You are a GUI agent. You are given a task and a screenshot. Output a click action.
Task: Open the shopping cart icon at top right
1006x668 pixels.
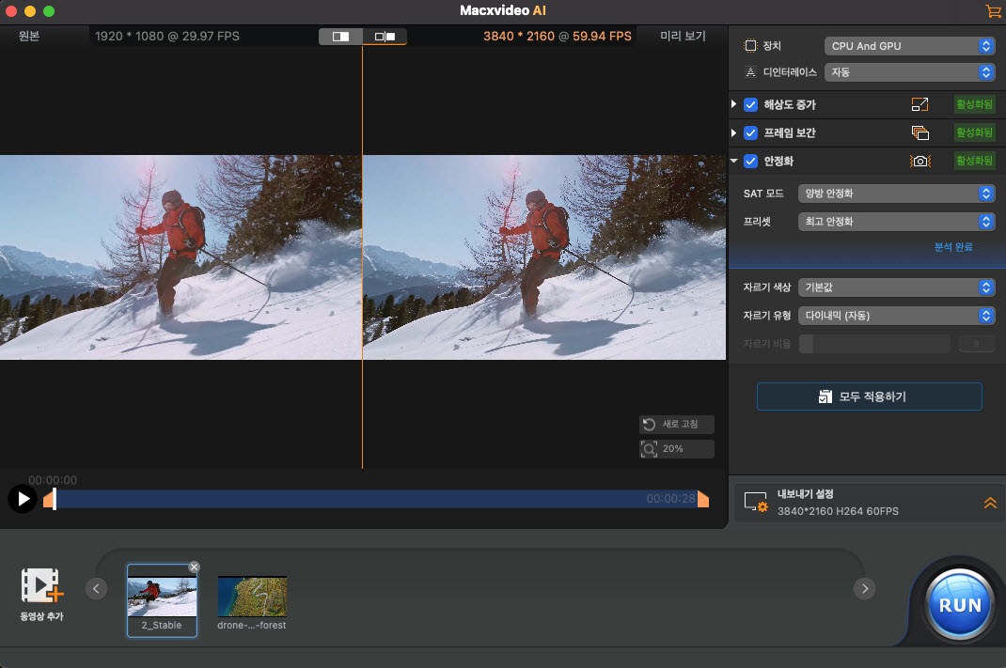993,12
